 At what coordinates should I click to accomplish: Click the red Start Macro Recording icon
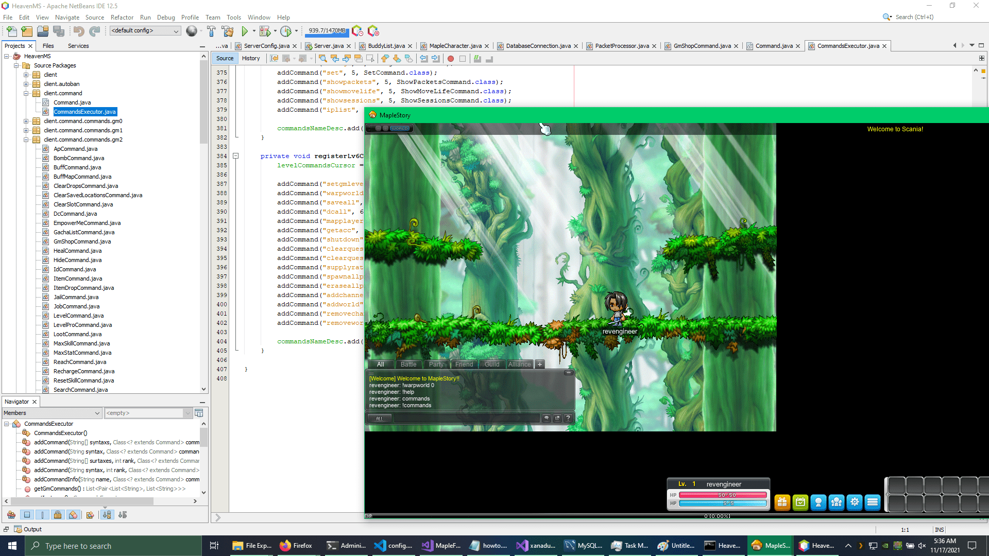[451, 59]
